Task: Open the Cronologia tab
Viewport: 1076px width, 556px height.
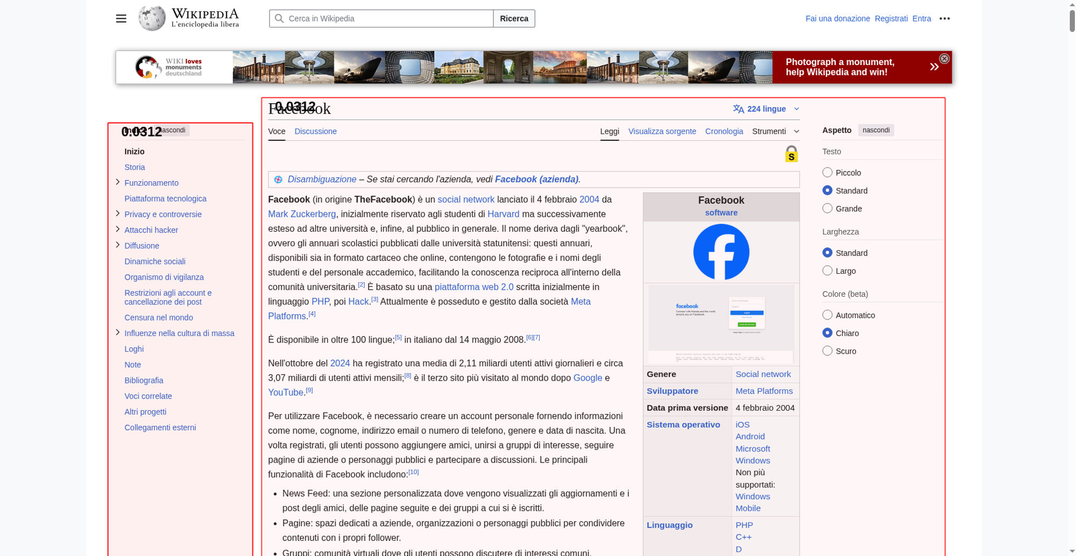Action: click(x=724, y=131)
